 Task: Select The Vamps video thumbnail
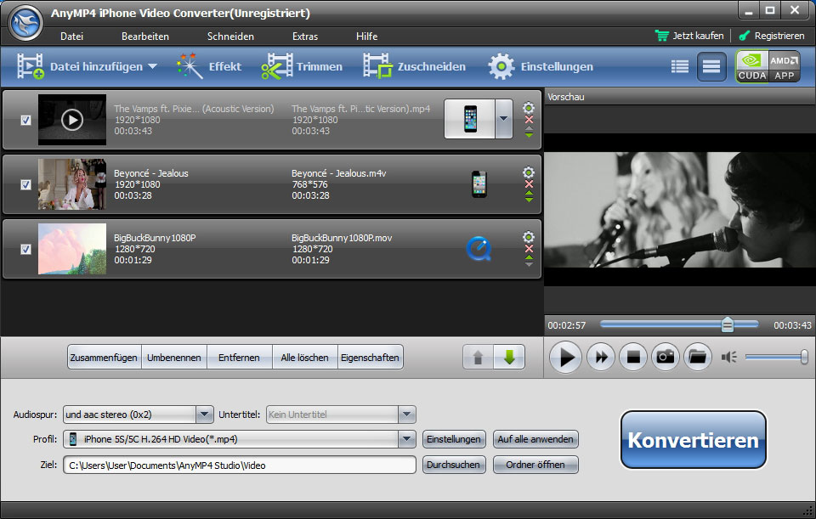pyautogui.click(x=71, y=120)
